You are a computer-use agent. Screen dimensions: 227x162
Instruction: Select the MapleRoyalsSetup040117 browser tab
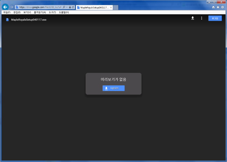pos(94,7)
